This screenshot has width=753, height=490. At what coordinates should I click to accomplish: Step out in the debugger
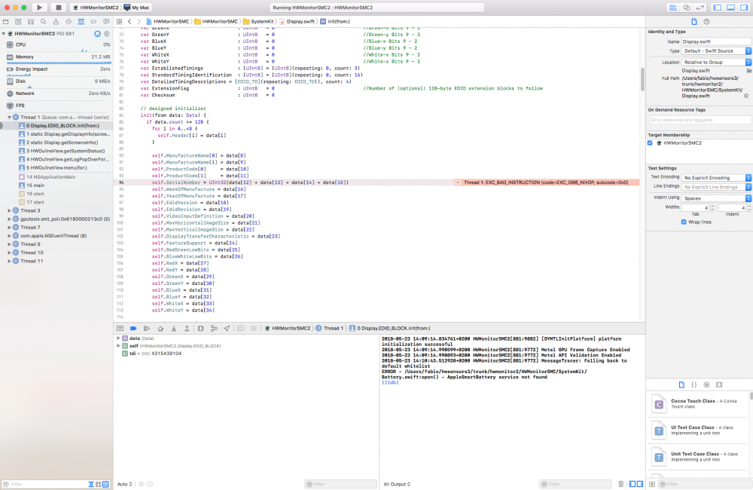pos(187,329)
